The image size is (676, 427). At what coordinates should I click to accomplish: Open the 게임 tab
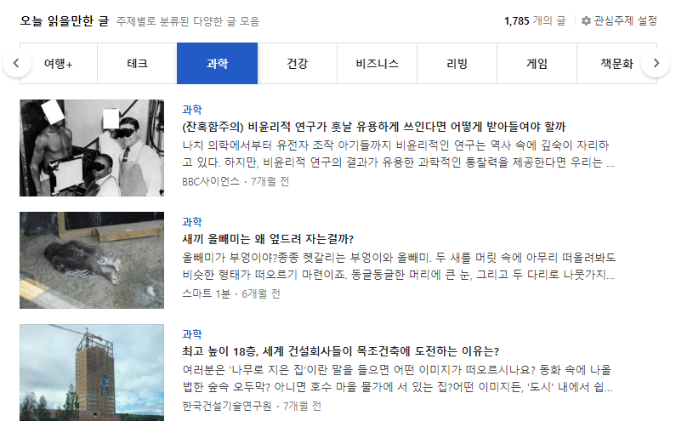(537, 64)
